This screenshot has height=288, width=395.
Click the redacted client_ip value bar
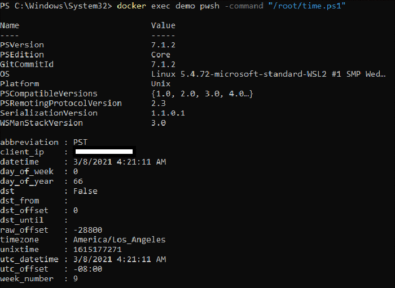(x=104, y=152)
